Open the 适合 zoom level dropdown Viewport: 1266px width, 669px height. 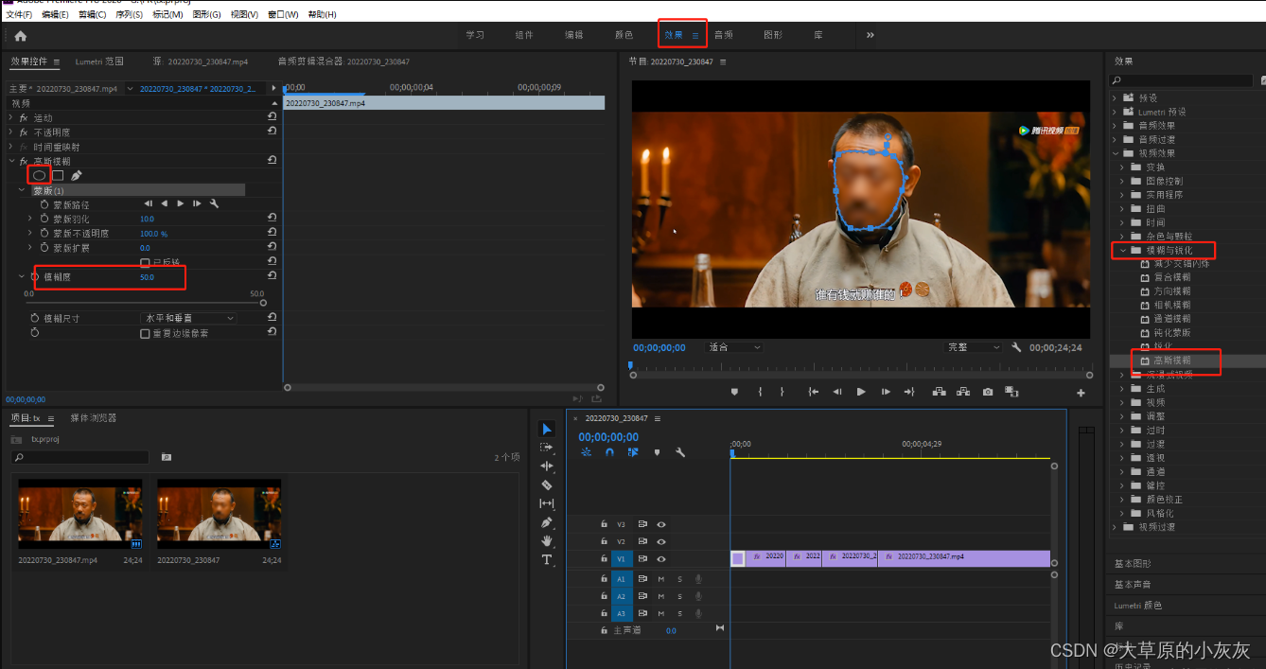[x=734, y=347]
